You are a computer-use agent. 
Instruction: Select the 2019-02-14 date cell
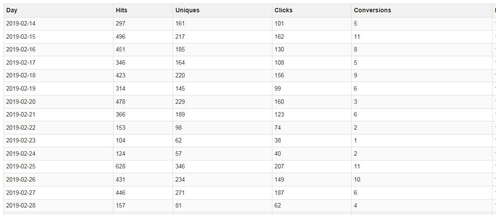(x=21, y=24)
